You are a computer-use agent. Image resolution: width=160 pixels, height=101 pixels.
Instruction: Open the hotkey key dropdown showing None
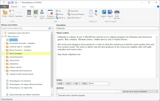pyautogui.click(x=99, y=84)
